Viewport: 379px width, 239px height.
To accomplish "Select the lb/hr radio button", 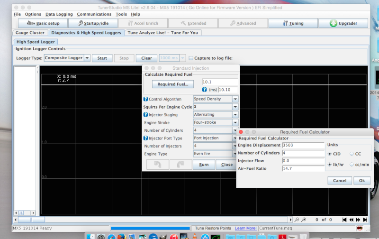I will coord(329,165).
